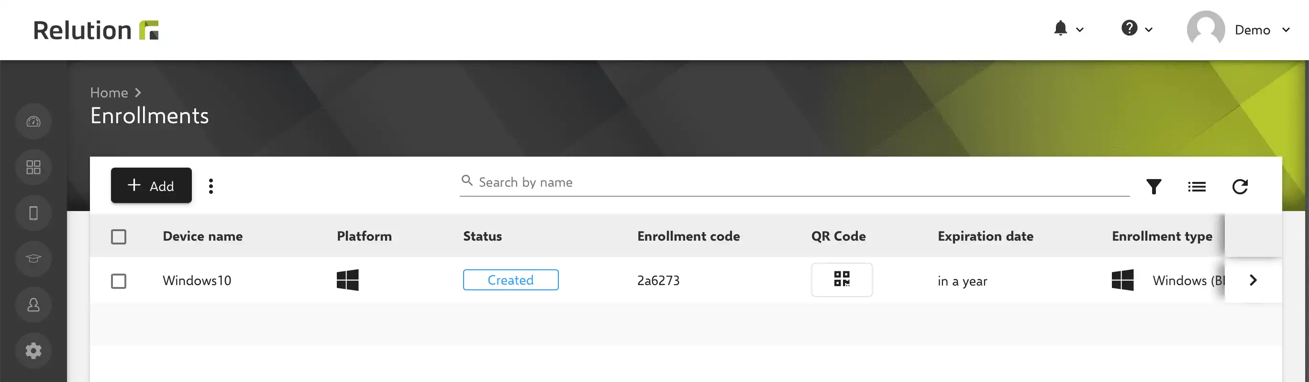Show the QR code for Windows10
Viewport: 1309px width, 382px height.
click(842, 279)
